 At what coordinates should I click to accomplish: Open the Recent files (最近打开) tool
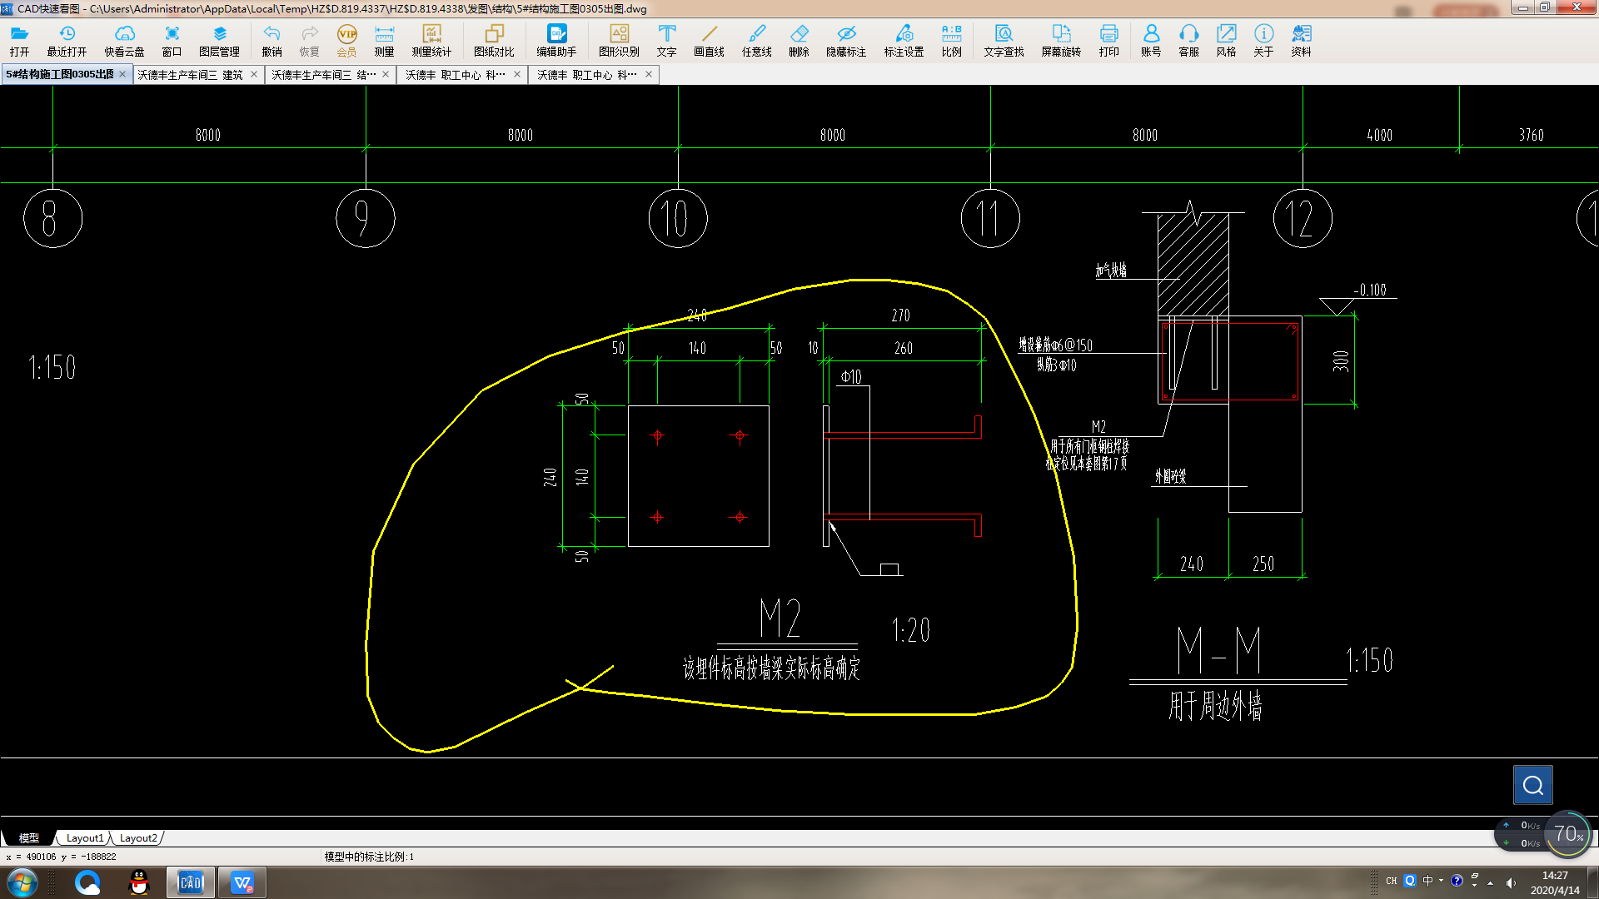[67, 40]
